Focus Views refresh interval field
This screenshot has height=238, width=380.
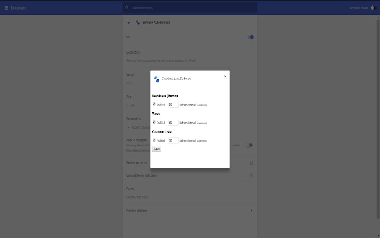pyautogui.click(x=173, y=123)
